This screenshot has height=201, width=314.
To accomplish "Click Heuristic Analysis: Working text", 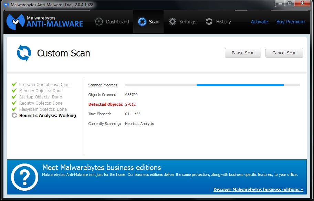I will click(x=48, y=116).
